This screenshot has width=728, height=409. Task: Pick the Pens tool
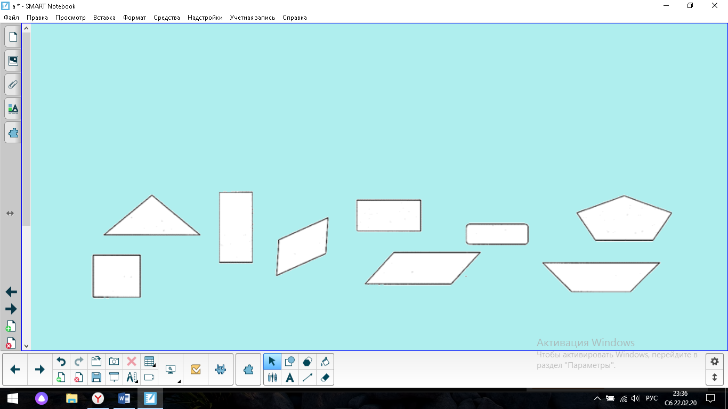pos(272,378)
